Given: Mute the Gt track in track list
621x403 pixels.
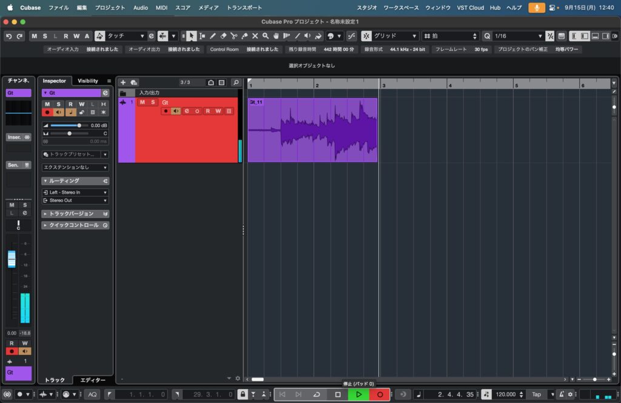Looking at the screenshot, I should coord(143,102).
